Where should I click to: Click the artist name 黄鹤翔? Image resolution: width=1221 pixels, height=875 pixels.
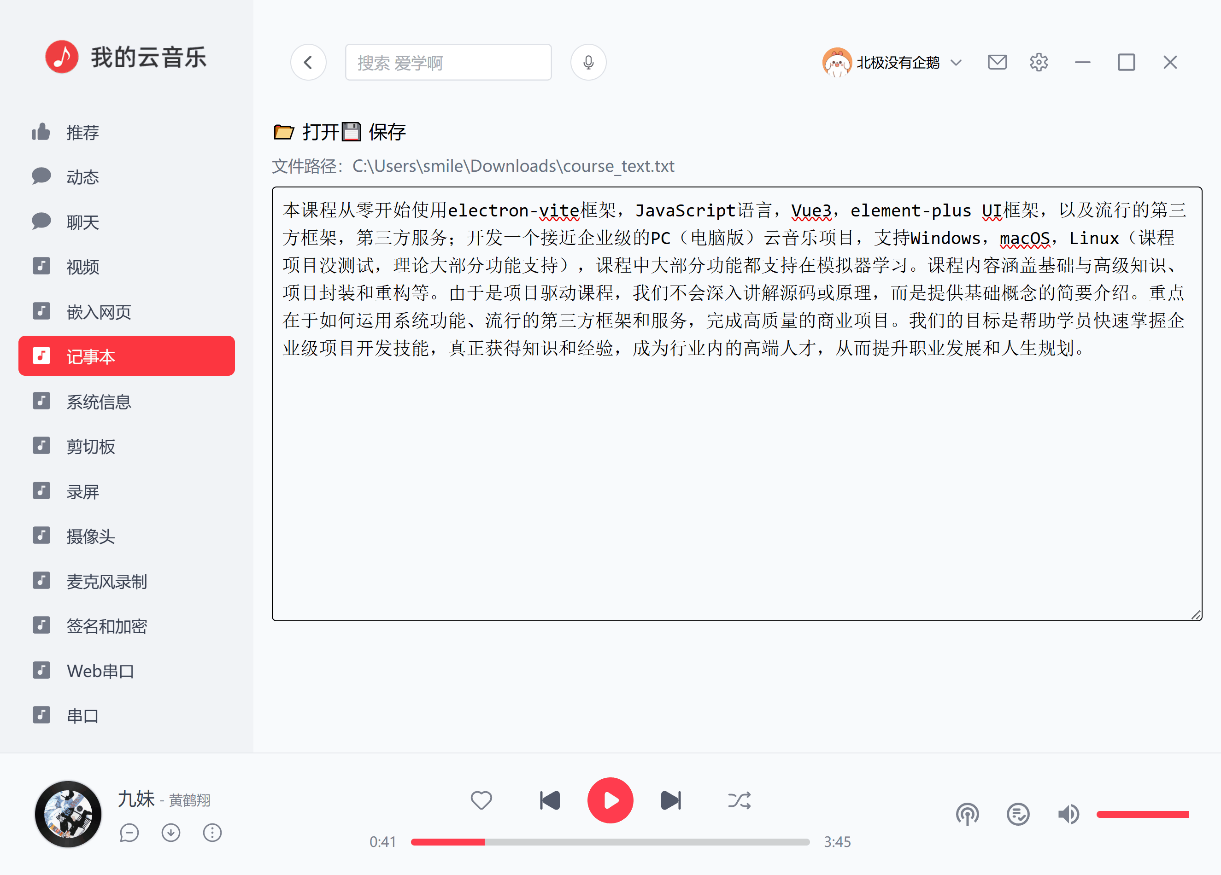[189, 801]
